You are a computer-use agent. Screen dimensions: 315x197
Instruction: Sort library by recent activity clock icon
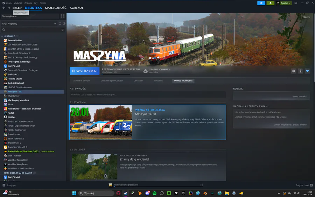tap(60, 24)
